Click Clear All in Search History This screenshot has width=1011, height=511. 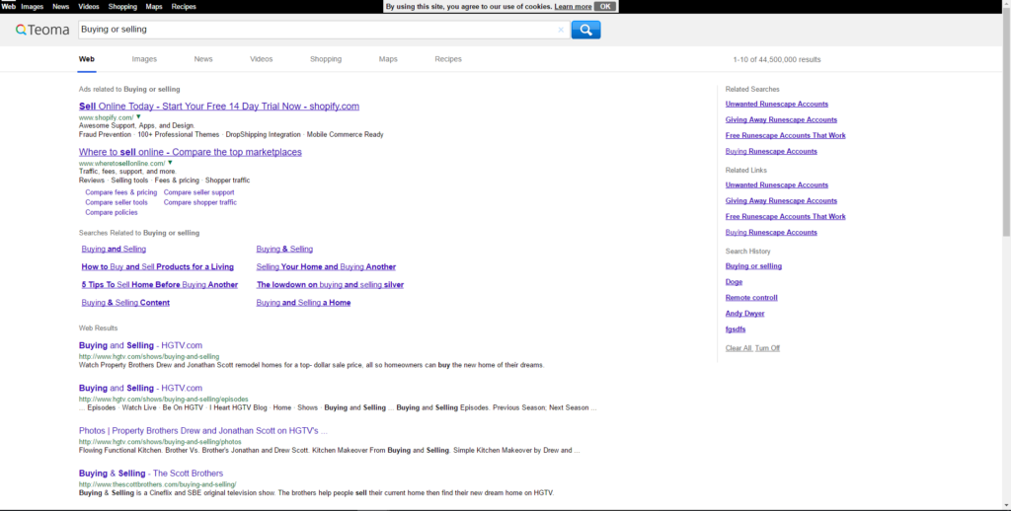[738, 348]
